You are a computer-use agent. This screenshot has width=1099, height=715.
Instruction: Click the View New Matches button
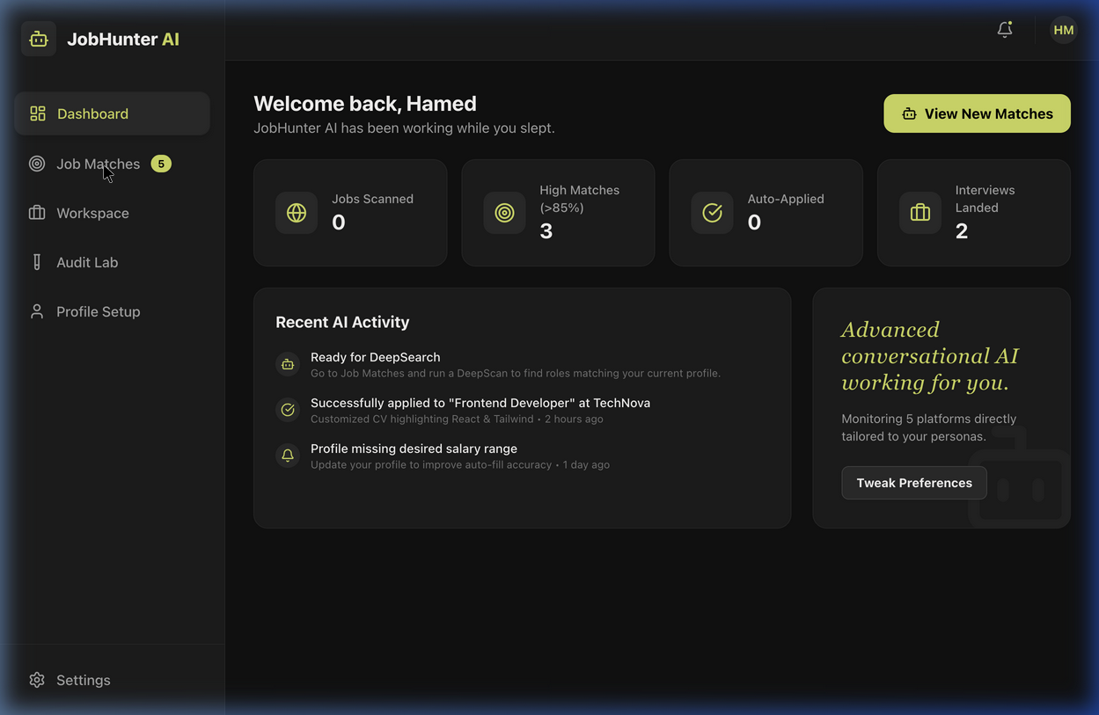(977, 113)
